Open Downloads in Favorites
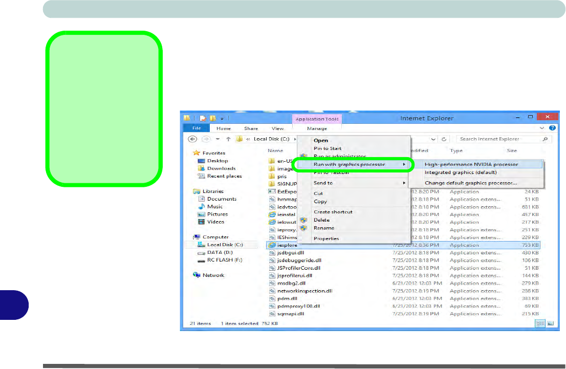Screen dimensions: 566x369 (x=221, y=168)
